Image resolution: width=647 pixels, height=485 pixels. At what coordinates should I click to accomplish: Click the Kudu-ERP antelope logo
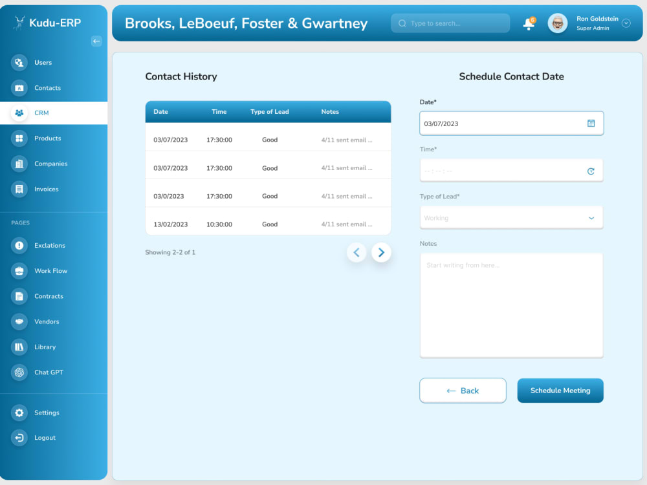(x=19, y=23)
